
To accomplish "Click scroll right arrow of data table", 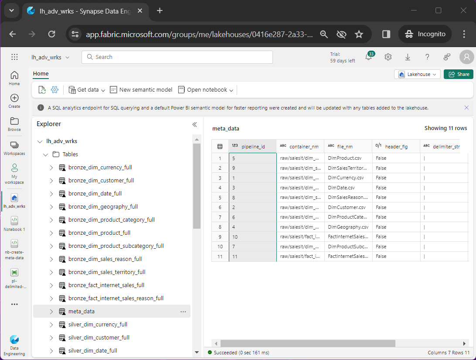I will (464, 343).
